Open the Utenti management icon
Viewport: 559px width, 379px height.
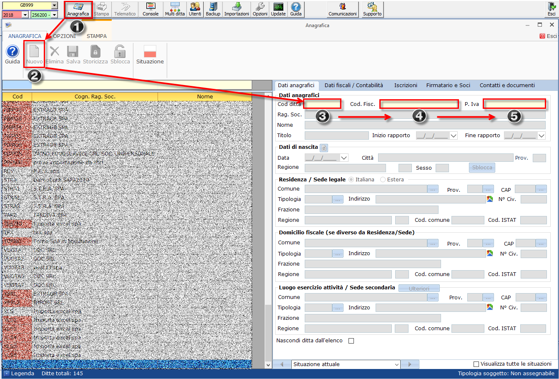point(195,9)
